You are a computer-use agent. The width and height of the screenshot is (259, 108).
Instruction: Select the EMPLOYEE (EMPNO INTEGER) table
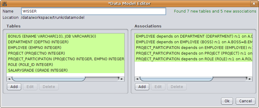tap(65, 48)
